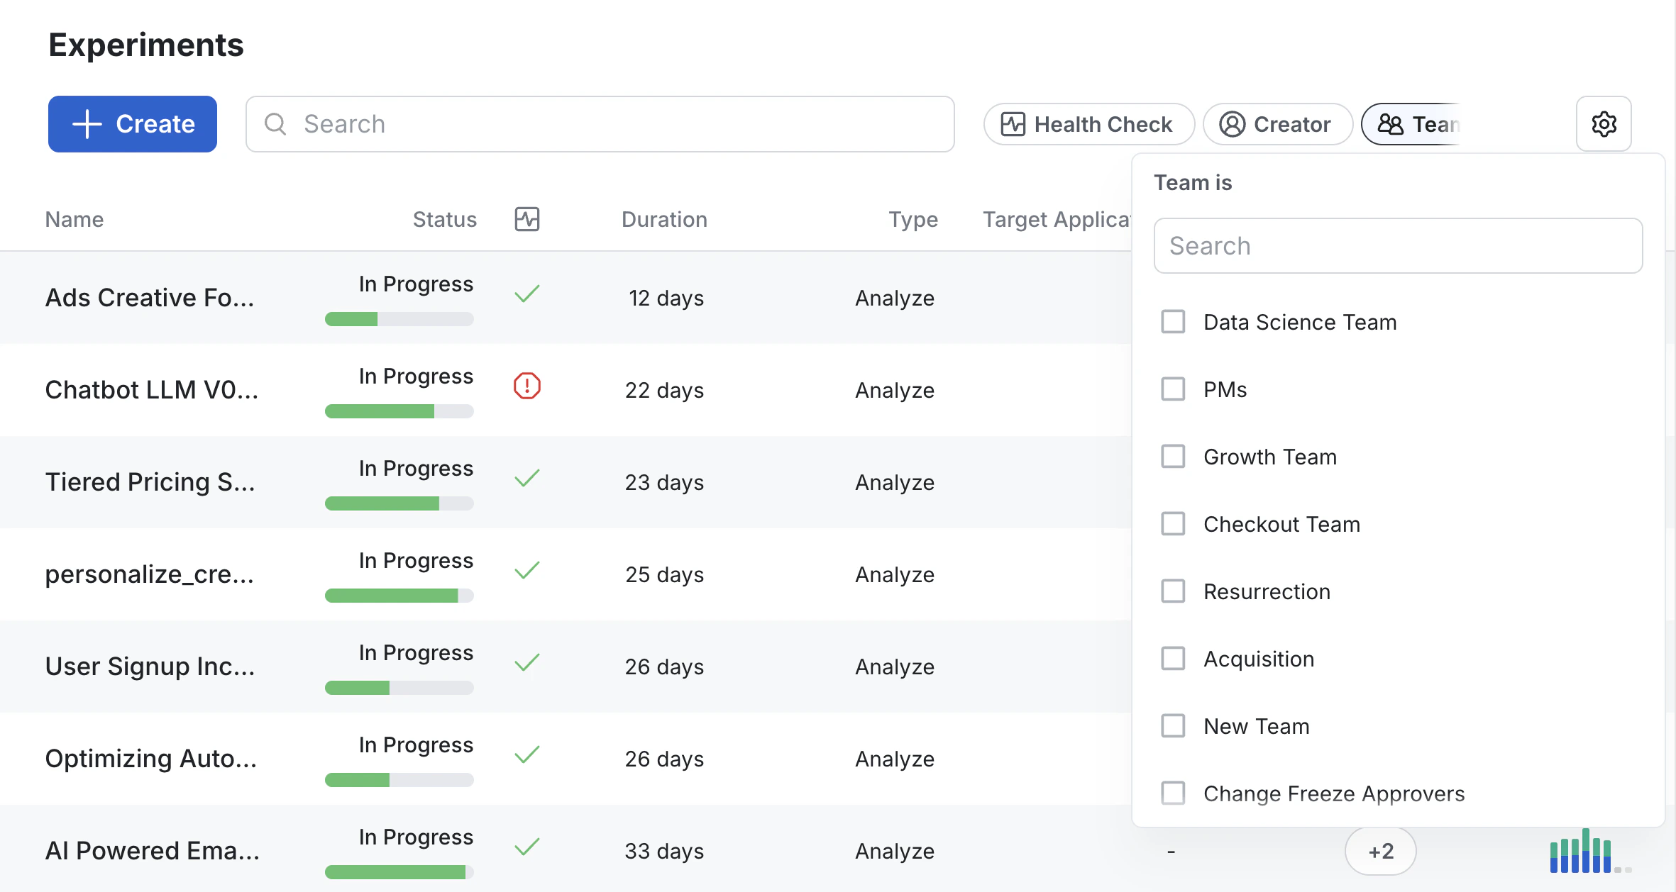Image resolution: width=1676 pixels, height=892 pixels.
Task: Check the Data Science Team checkbox
Action: (x=1173, y=322)
